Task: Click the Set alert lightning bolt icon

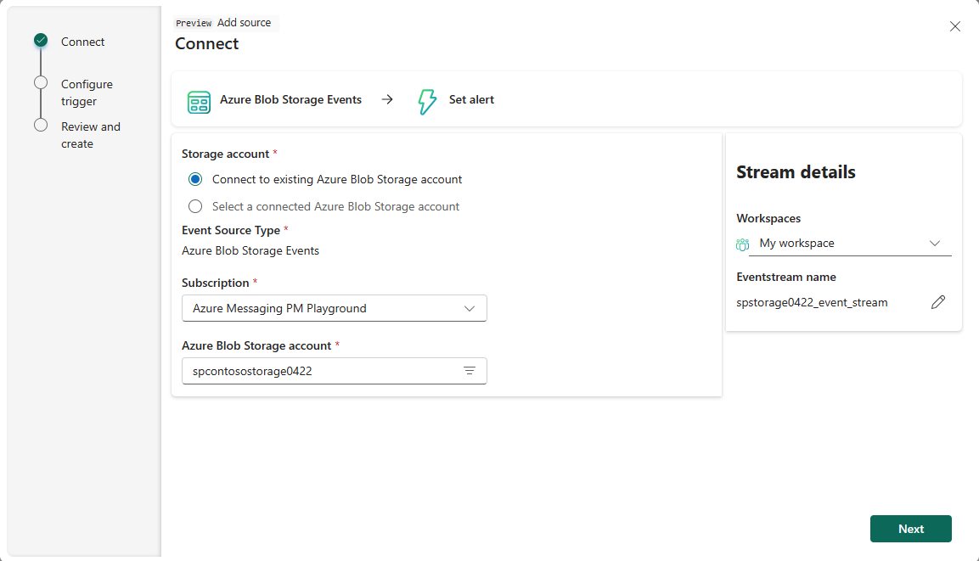Action: pyautogui.click(x=427, y=101)
